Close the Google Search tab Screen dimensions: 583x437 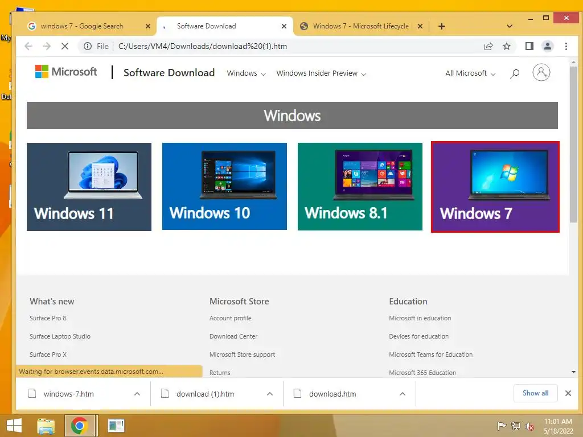148,26
